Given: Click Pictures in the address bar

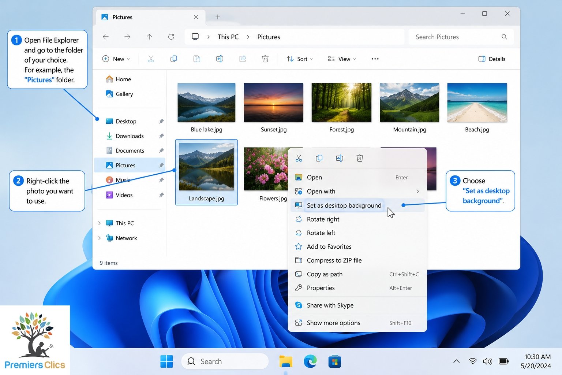Looking at the screenshot, I should pyautogui.click(x=269, y=37).
